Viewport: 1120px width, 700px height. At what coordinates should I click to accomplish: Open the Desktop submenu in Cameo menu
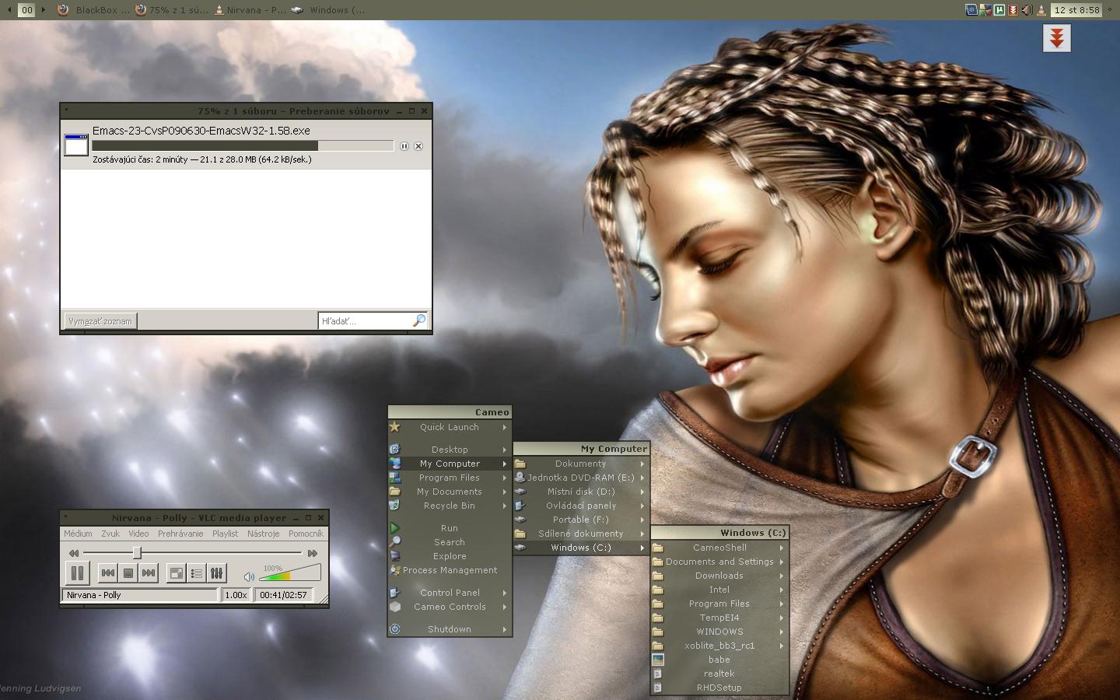[x=450, y=450]
